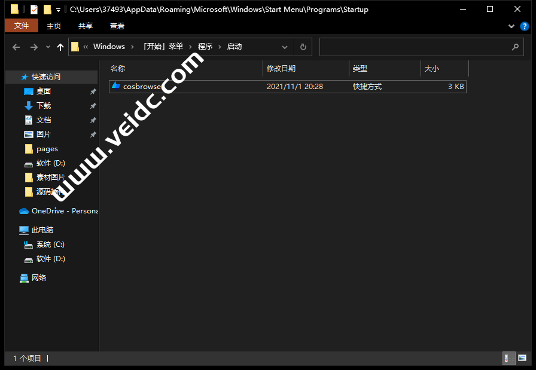This screenshot has height=370, width=536.
Task: Click the blue 下载 arrow icon
Action: coord(29,106)
